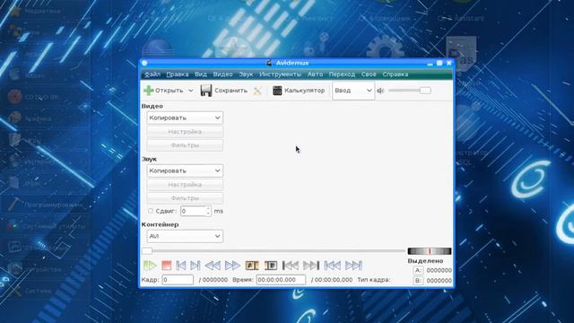
Task: Click the speaker volume icon
Action: coord(380,91)
